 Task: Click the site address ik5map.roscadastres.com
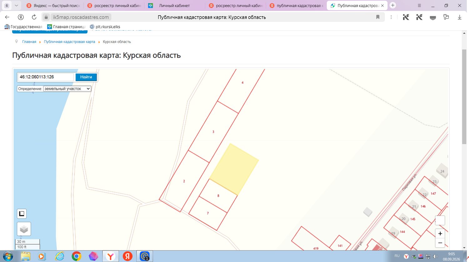81,17
